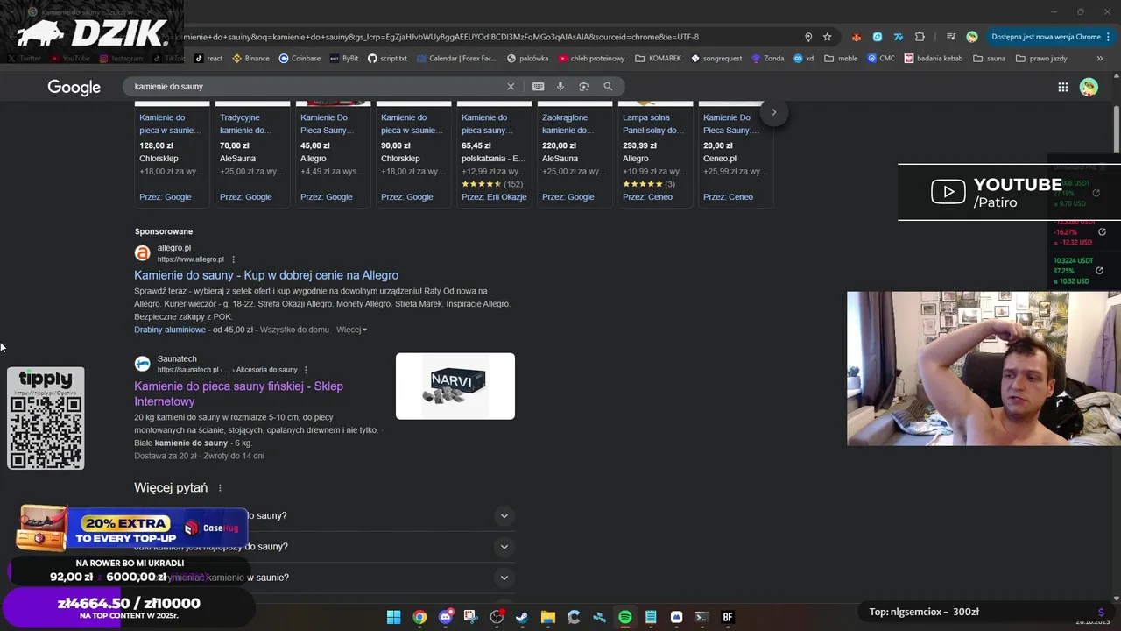Open the Google account avatar

pos(1089,87)
